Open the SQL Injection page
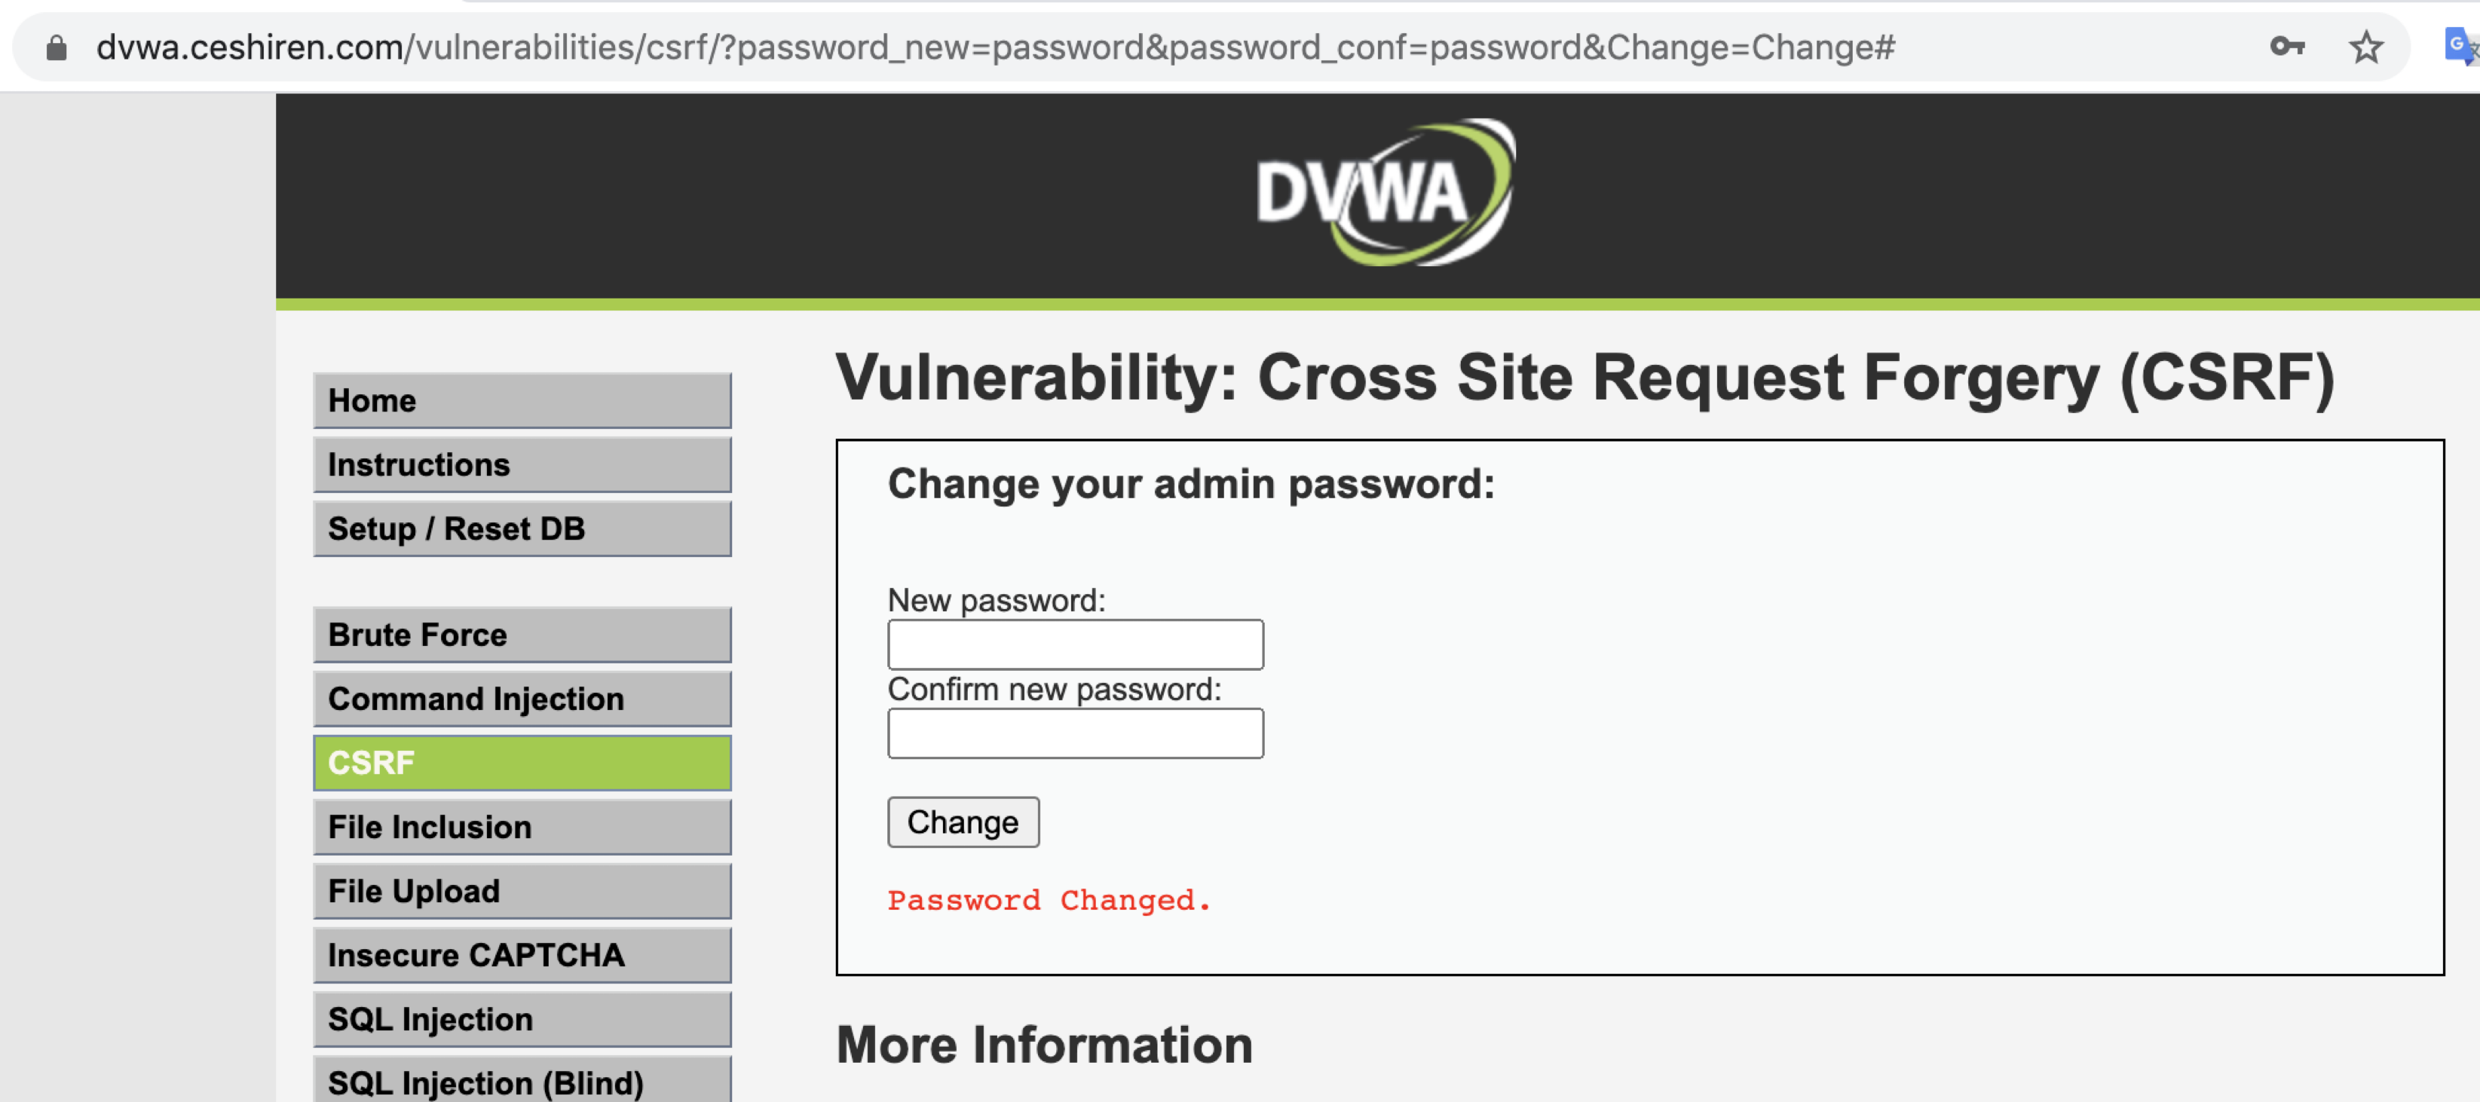This screenshot has height=1102, width=2480. pos(522,1019)
